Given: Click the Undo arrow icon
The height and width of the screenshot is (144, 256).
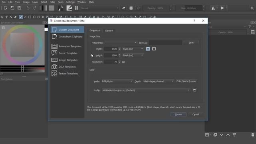Looking at the screenshot, I should pos(28,8).
